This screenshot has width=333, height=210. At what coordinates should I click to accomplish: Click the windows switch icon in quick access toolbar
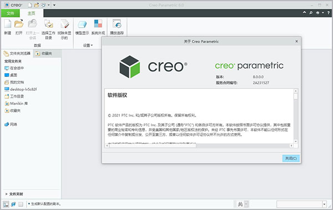point(43,5)
